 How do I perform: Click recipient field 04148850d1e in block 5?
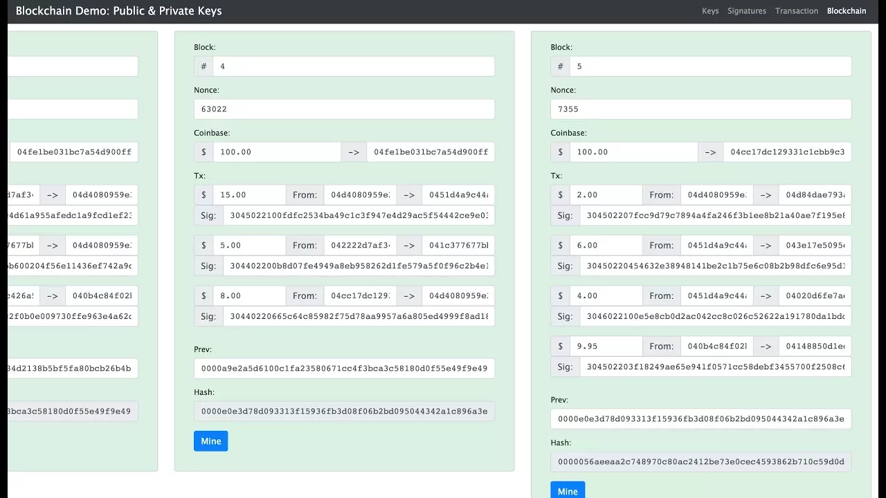(x=815, y=347)
